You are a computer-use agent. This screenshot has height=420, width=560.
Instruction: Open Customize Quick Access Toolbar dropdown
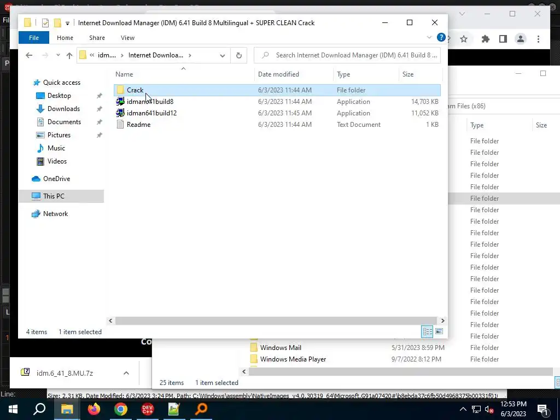(x=67, y=24)
